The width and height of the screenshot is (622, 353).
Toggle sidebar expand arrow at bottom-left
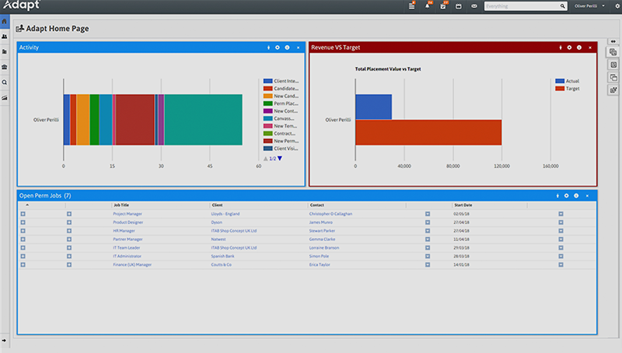point(5,341)
